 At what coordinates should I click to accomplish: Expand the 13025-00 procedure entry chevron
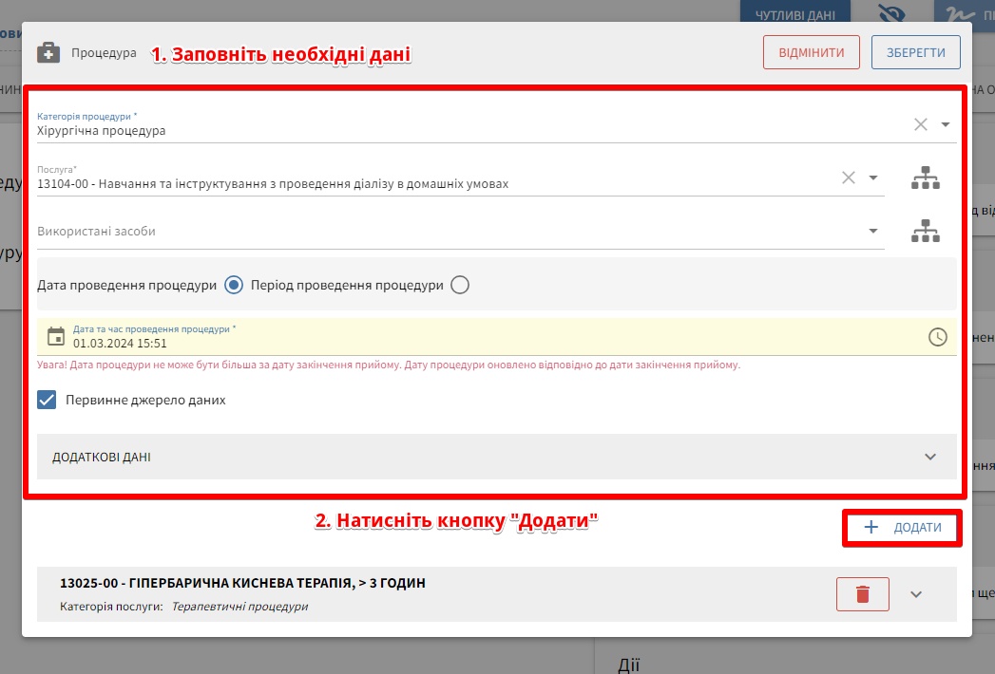pos(916,594)
